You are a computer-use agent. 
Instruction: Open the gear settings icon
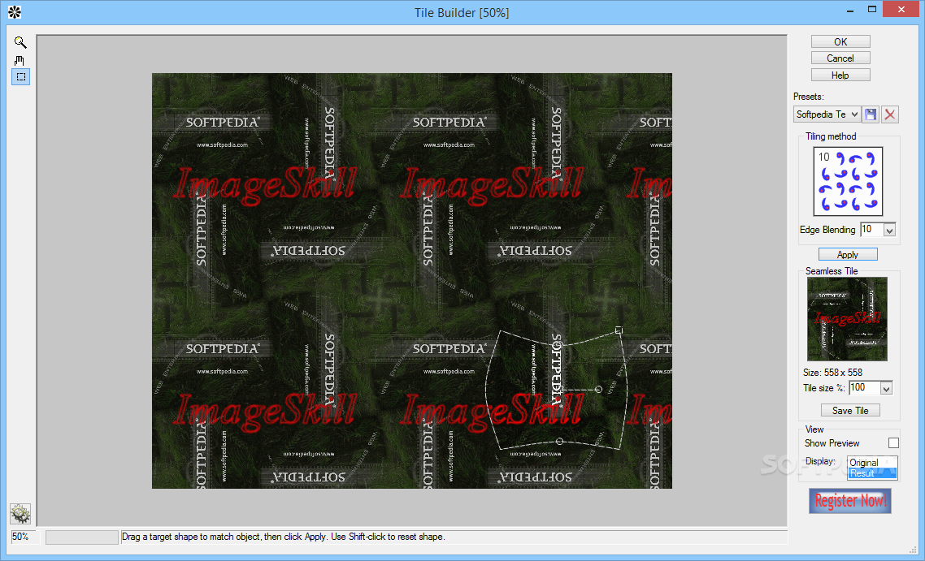tap(20, 514)
